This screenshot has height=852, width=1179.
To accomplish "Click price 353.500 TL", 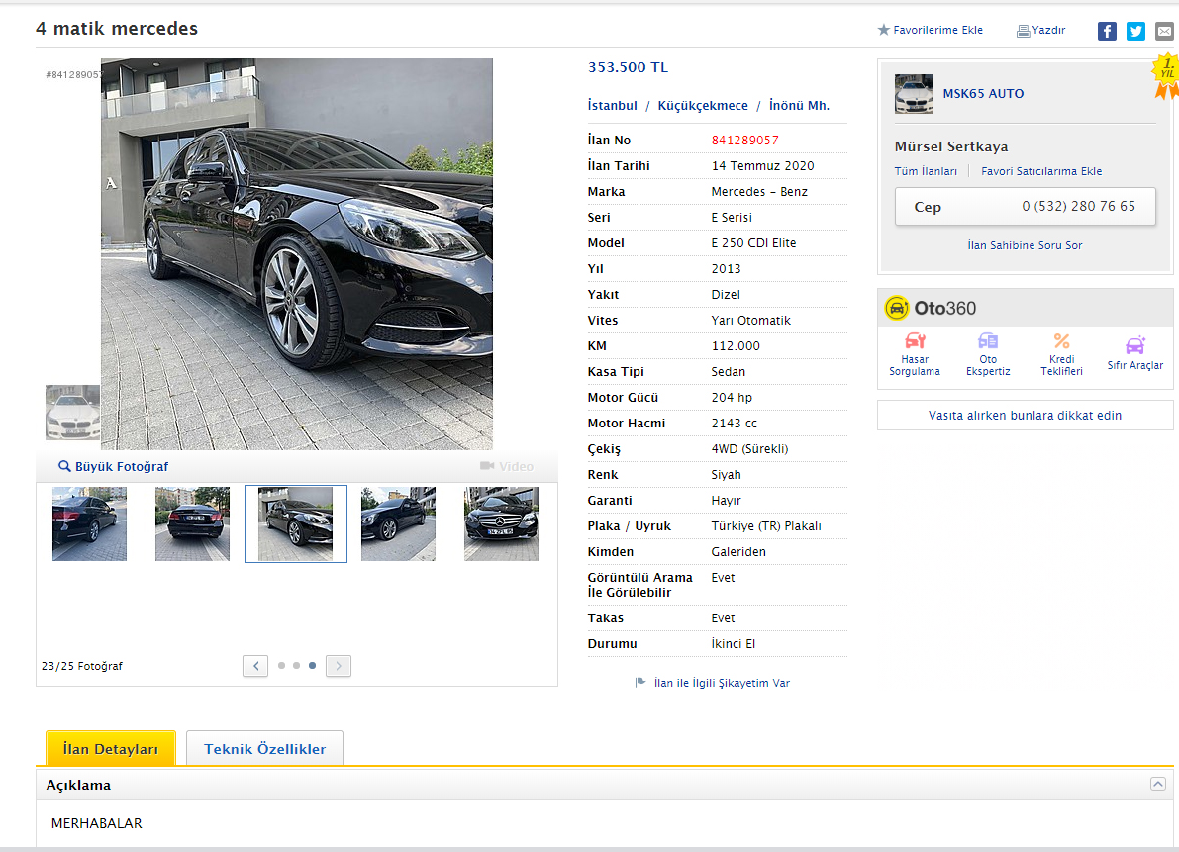I will [x=628, y=67].
